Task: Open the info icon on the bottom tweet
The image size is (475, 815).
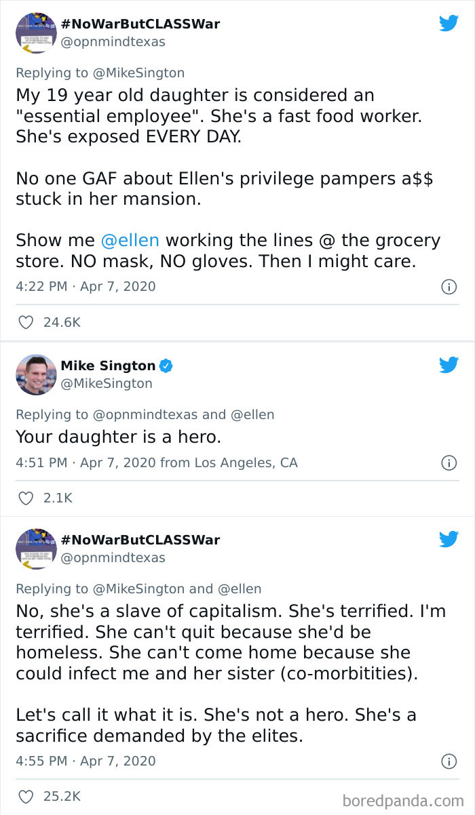Action: coord(449,761)
